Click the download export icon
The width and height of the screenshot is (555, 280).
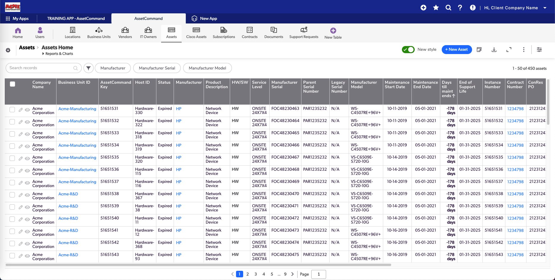[494, 50]
